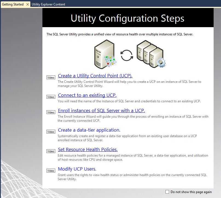221x198 pixels.
Task: Open video for Create a data-tier application
Action: click(51, 132)
